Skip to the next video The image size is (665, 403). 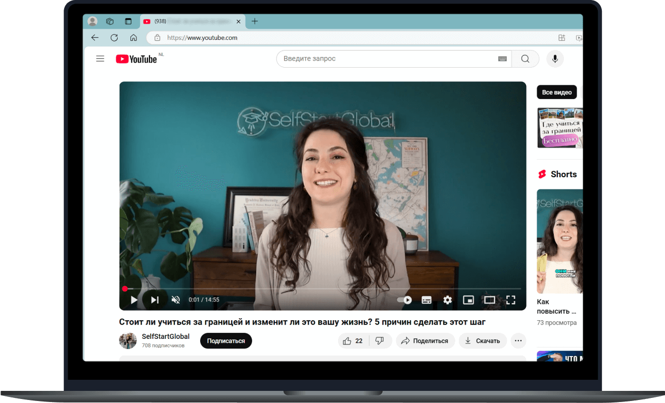coord(155,300)
